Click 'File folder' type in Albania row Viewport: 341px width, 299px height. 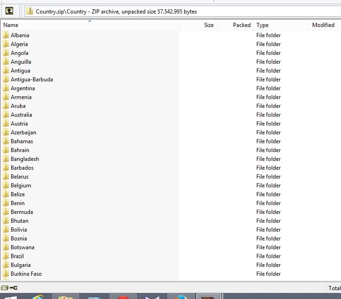[268, 35]
